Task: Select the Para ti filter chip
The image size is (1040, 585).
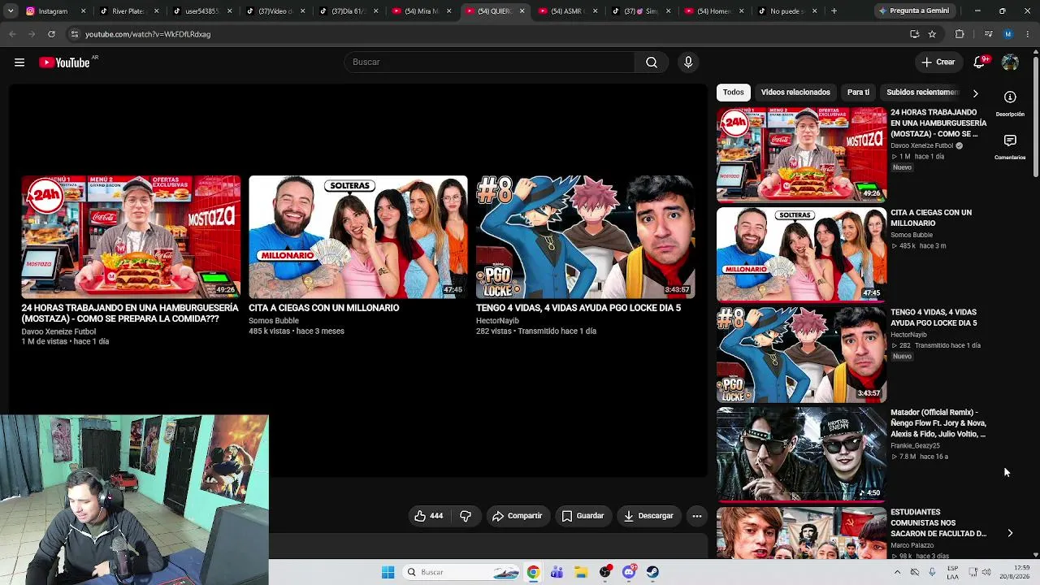Action: (858, 93)
